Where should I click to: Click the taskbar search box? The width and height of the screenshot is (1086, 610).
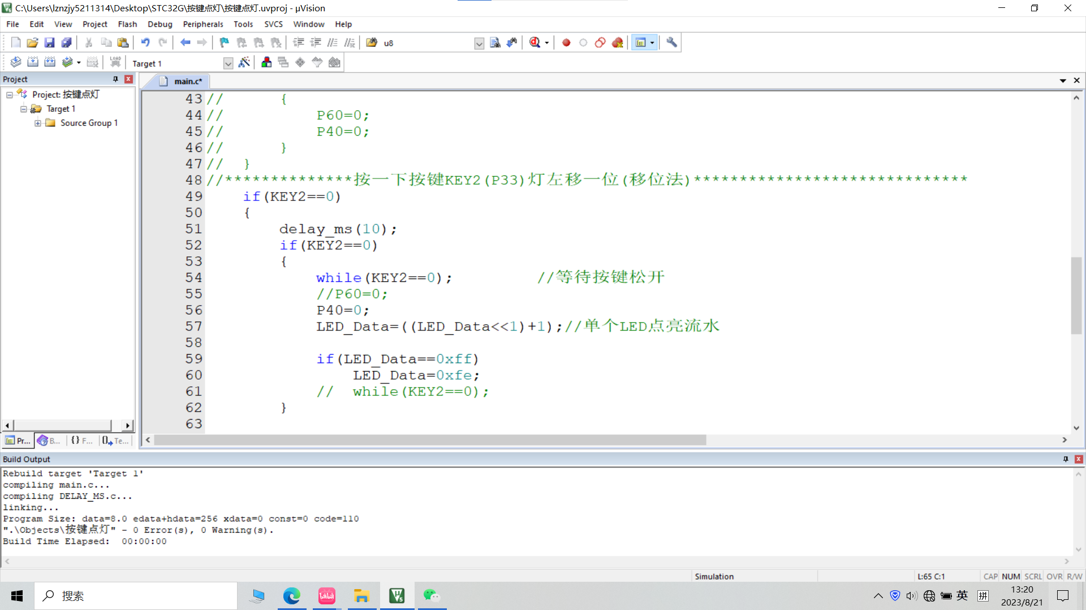136,596
